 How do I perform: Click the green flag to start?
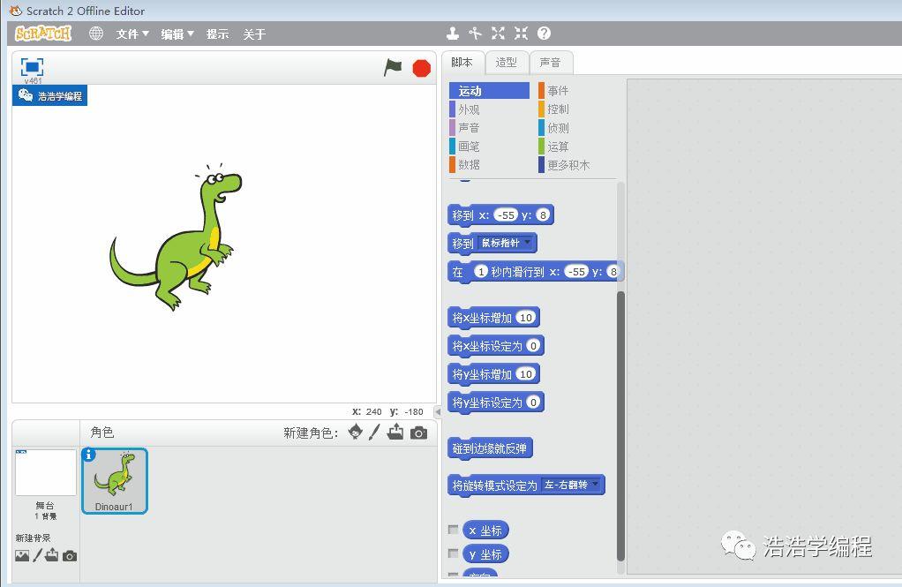tap(393, 68)
